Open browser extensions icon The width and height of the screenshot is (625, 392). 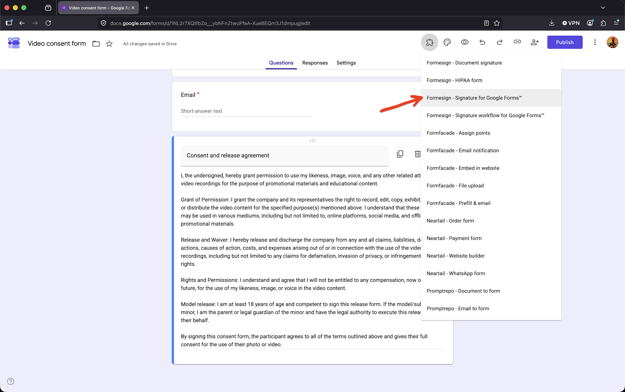pyautogui.click(x=603, y=23)
